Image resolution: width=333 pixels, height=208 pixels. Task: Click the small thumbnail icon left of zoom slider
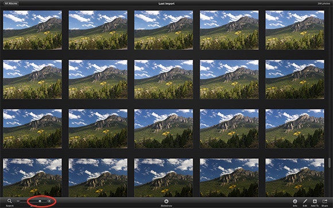[x=18, y=201]
